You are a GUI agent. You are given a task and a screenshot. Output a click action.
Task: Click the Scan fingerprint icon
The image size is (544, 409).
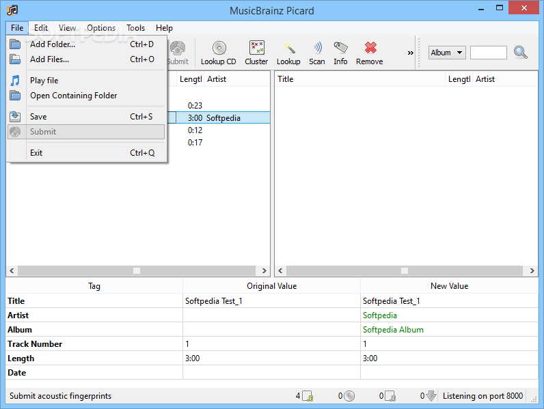(318, 48)
